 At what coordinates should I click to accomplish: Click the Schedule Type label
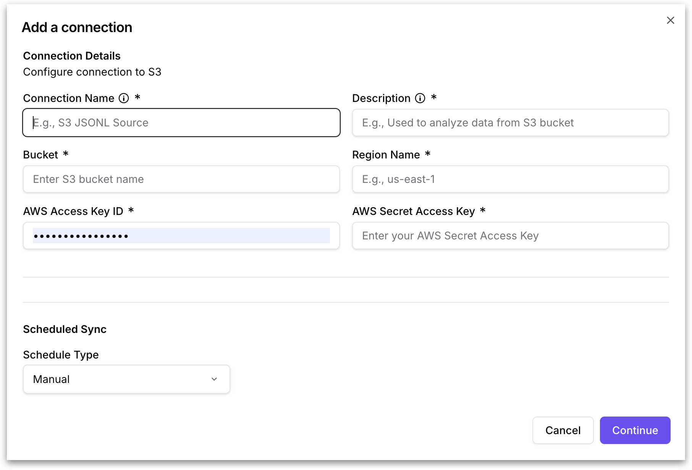(x=61, y=355)
